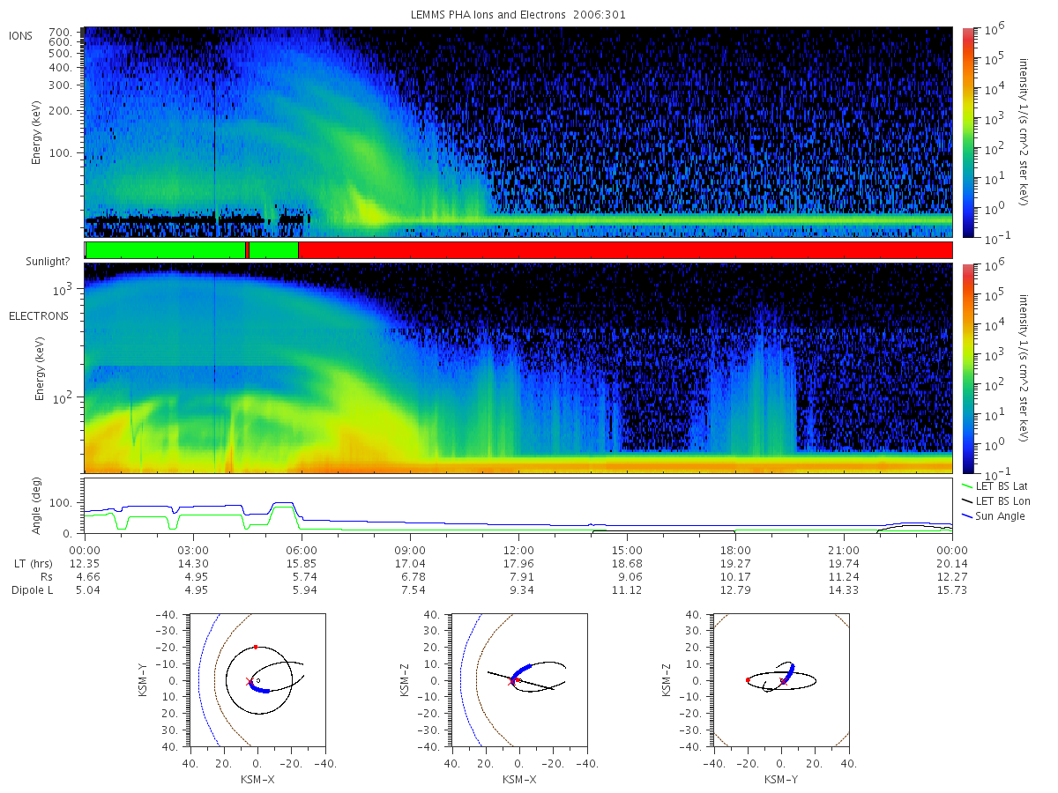The image size is (1058, 793).
Task: Click the 700. tick on the ions energy axis
Action: 60,31
